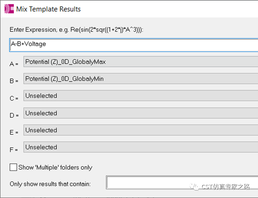Click the 'A =' variable label
Viewport: 258px width, 198px height.
14,64
